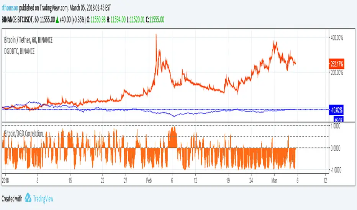Click the DGDBTC, BINANCE legend label
Screen dimensions: 357x210
point(20,51)
